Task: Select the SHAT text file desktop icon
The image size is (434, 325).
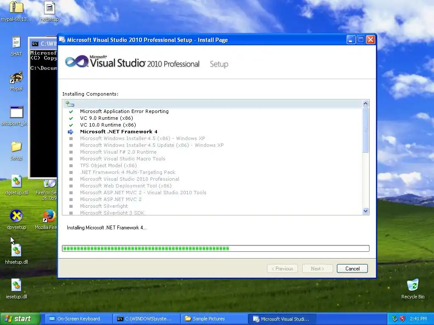Action: pos(17,43)
